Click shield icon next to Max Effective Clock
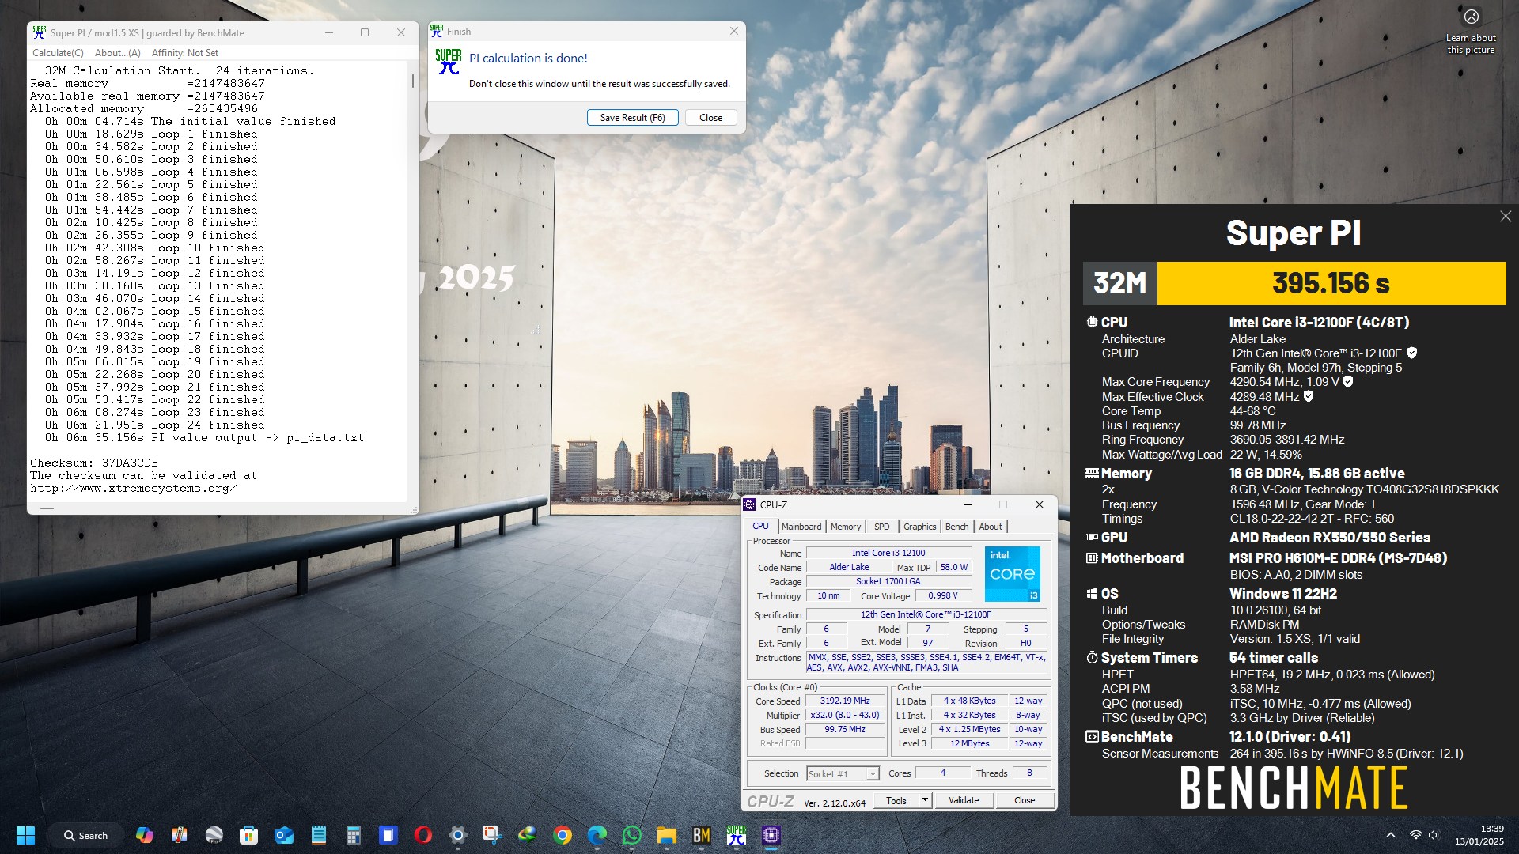 click(x=1309, y=396)
